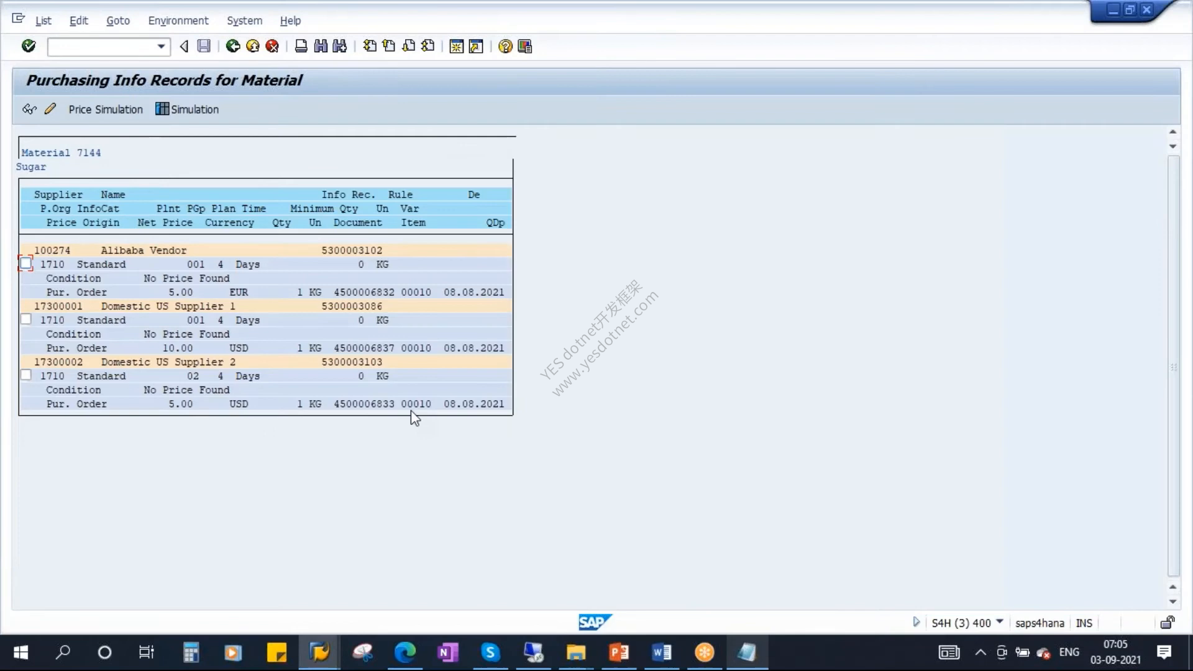Viewport: 1193px width, 671px height.
Task: Click the Price Simulation button
Action: (x=106, y=109)
